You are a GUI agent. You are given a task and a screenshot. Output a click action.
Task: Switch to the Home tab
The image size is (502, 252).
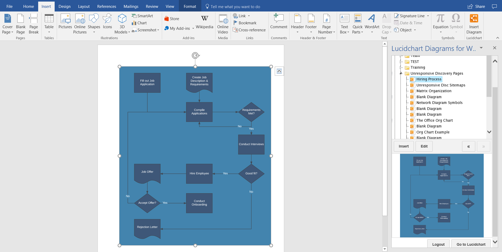pyautogui.click(x=28, y=7)
